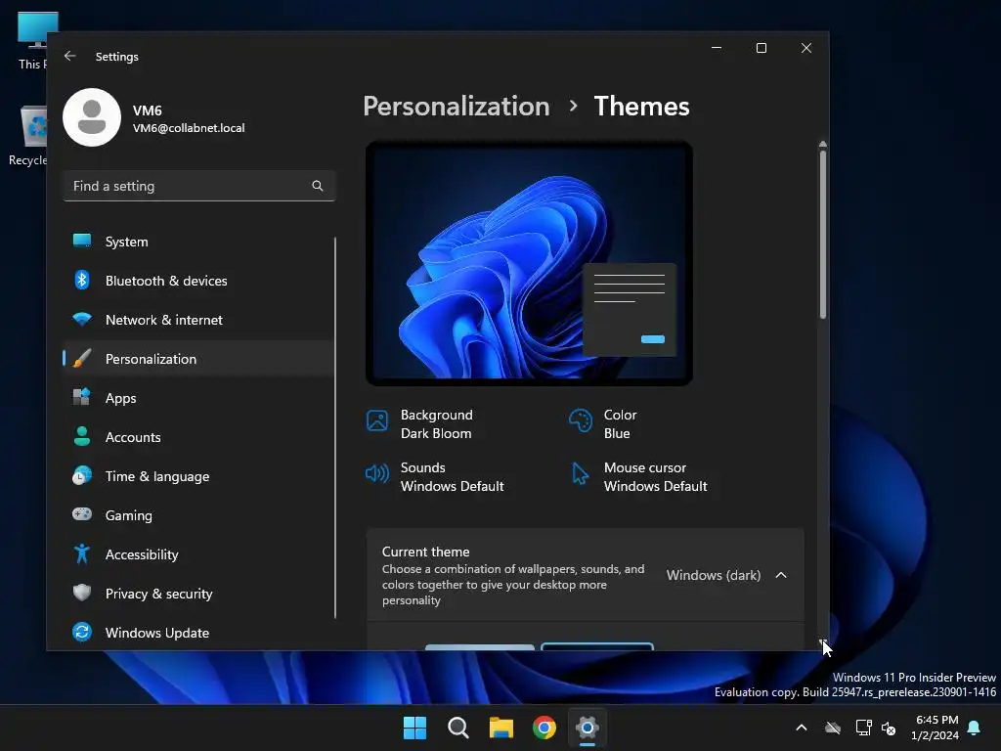Show hidden system tray icons
Image resolution: width=1001 pixels, height=751 pixels.
pos(802,728)
